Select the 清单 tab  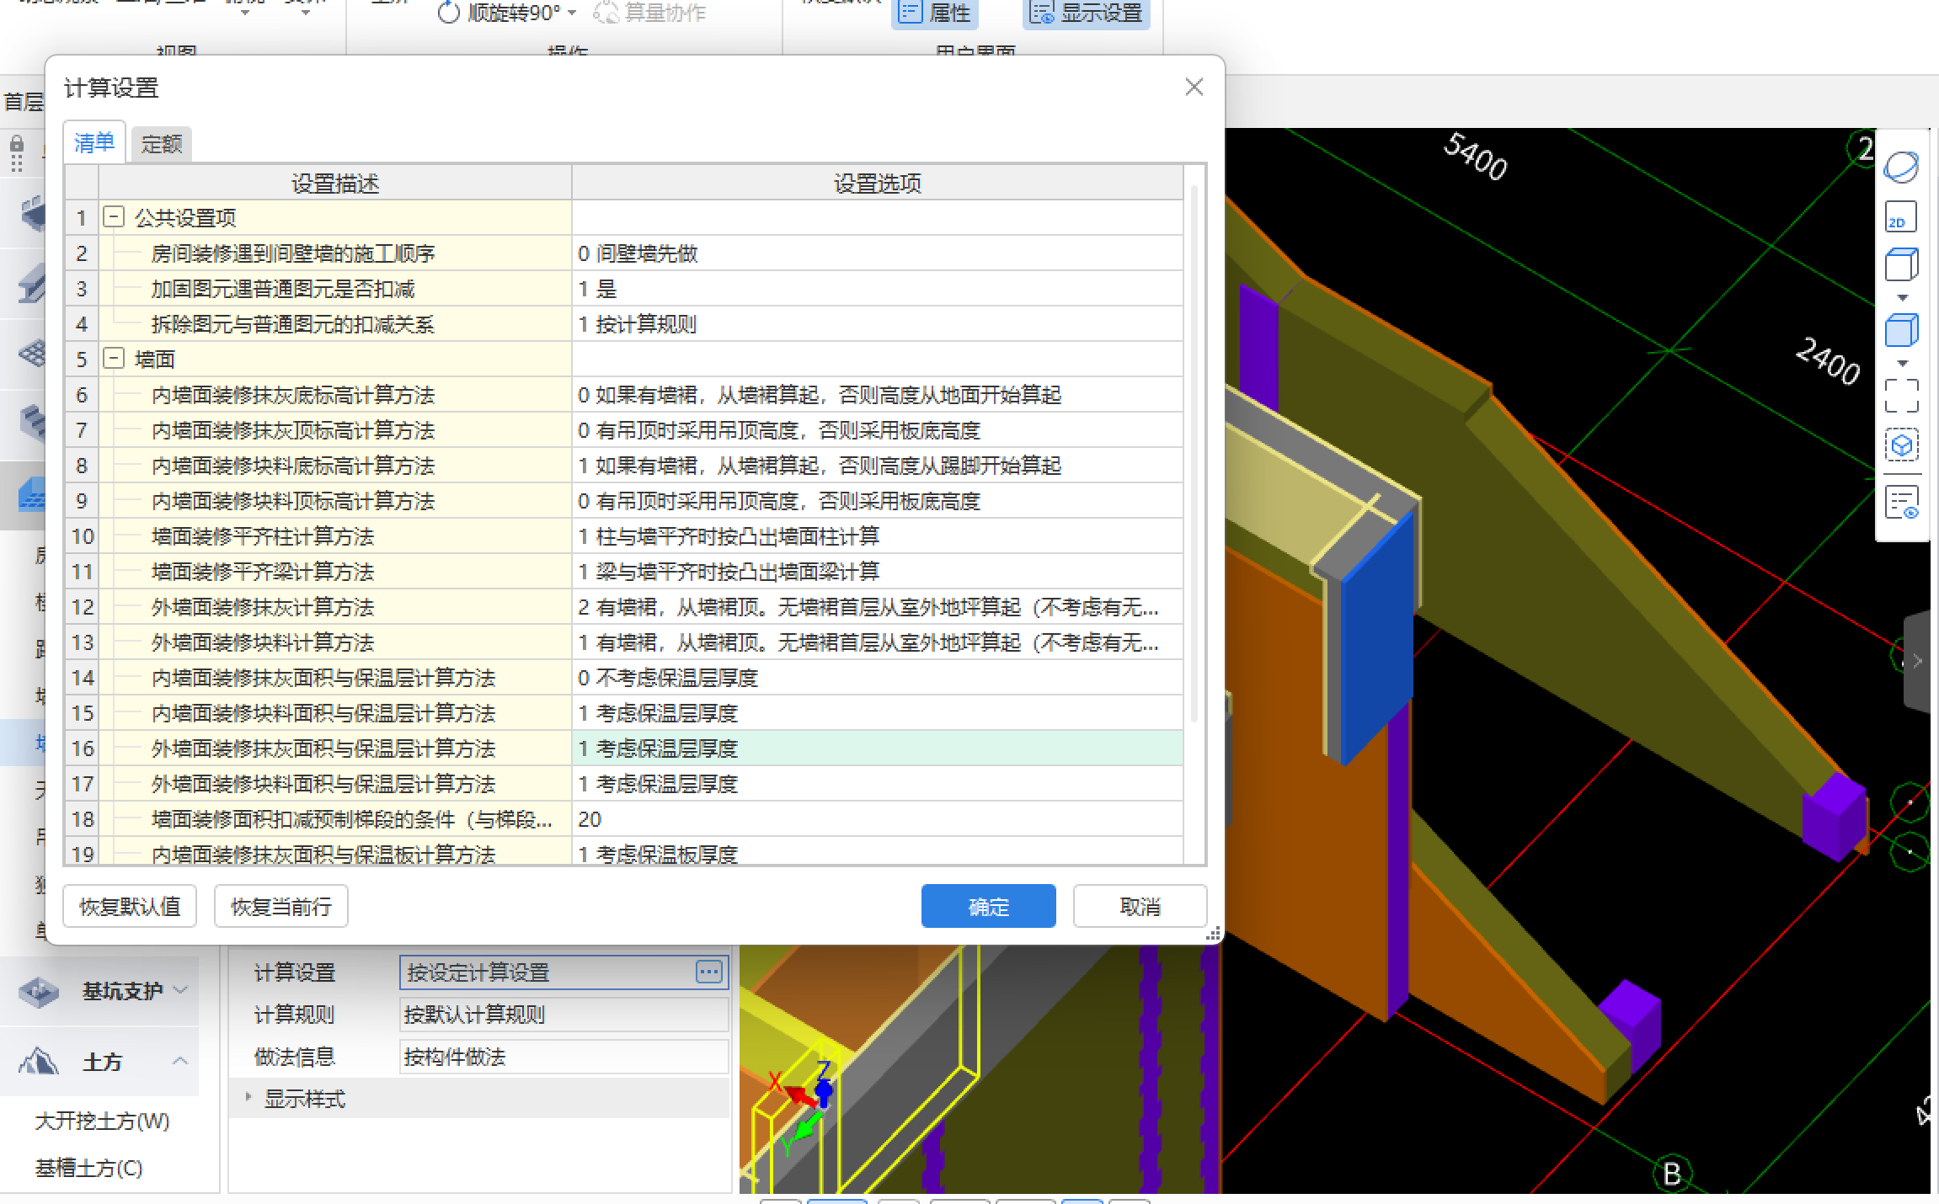click(x=93, y=142)
